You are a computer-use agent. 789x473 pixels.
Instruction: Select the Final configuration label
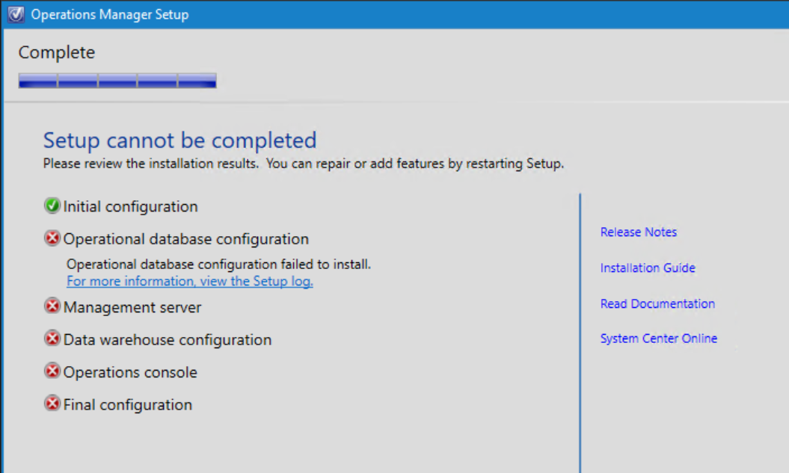pyautogui.click(x=127, y=405)
